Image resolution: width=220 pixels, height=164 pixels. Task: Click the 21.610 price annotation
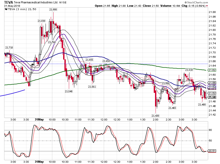coord(189,70)
